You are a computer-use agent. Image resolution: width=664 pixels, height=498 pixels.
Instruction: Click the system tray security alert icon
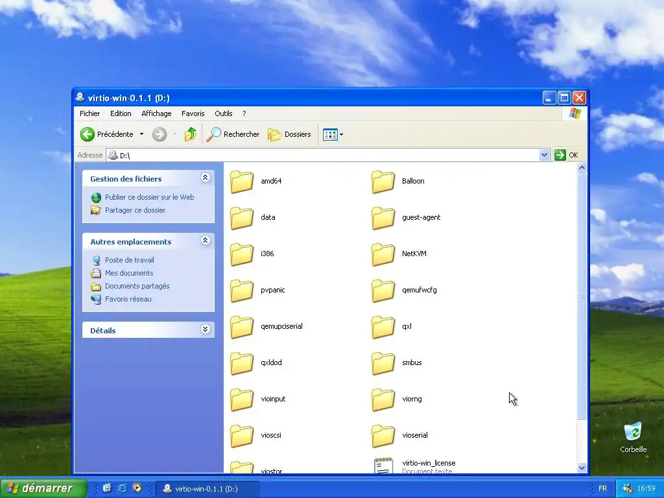point(627,489)
